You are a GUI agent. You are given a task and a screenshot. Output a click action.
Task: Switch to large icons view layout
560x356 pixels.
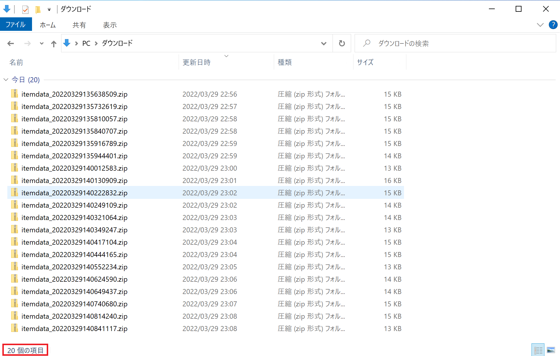pos(551,350)
